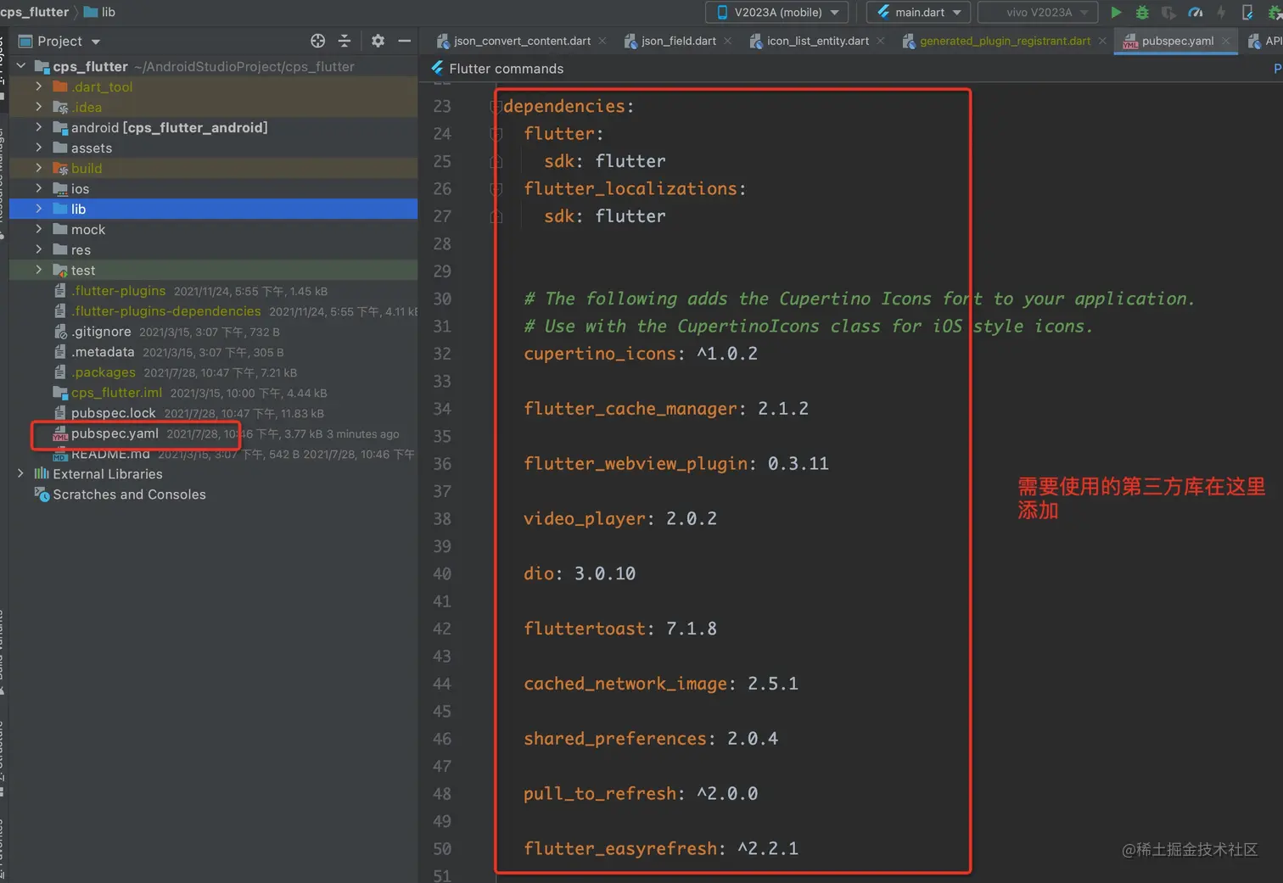Screen dimensions: 1283x883
Task: Toggle code fold marker at dependencies line
Action: tap(495, 107)
